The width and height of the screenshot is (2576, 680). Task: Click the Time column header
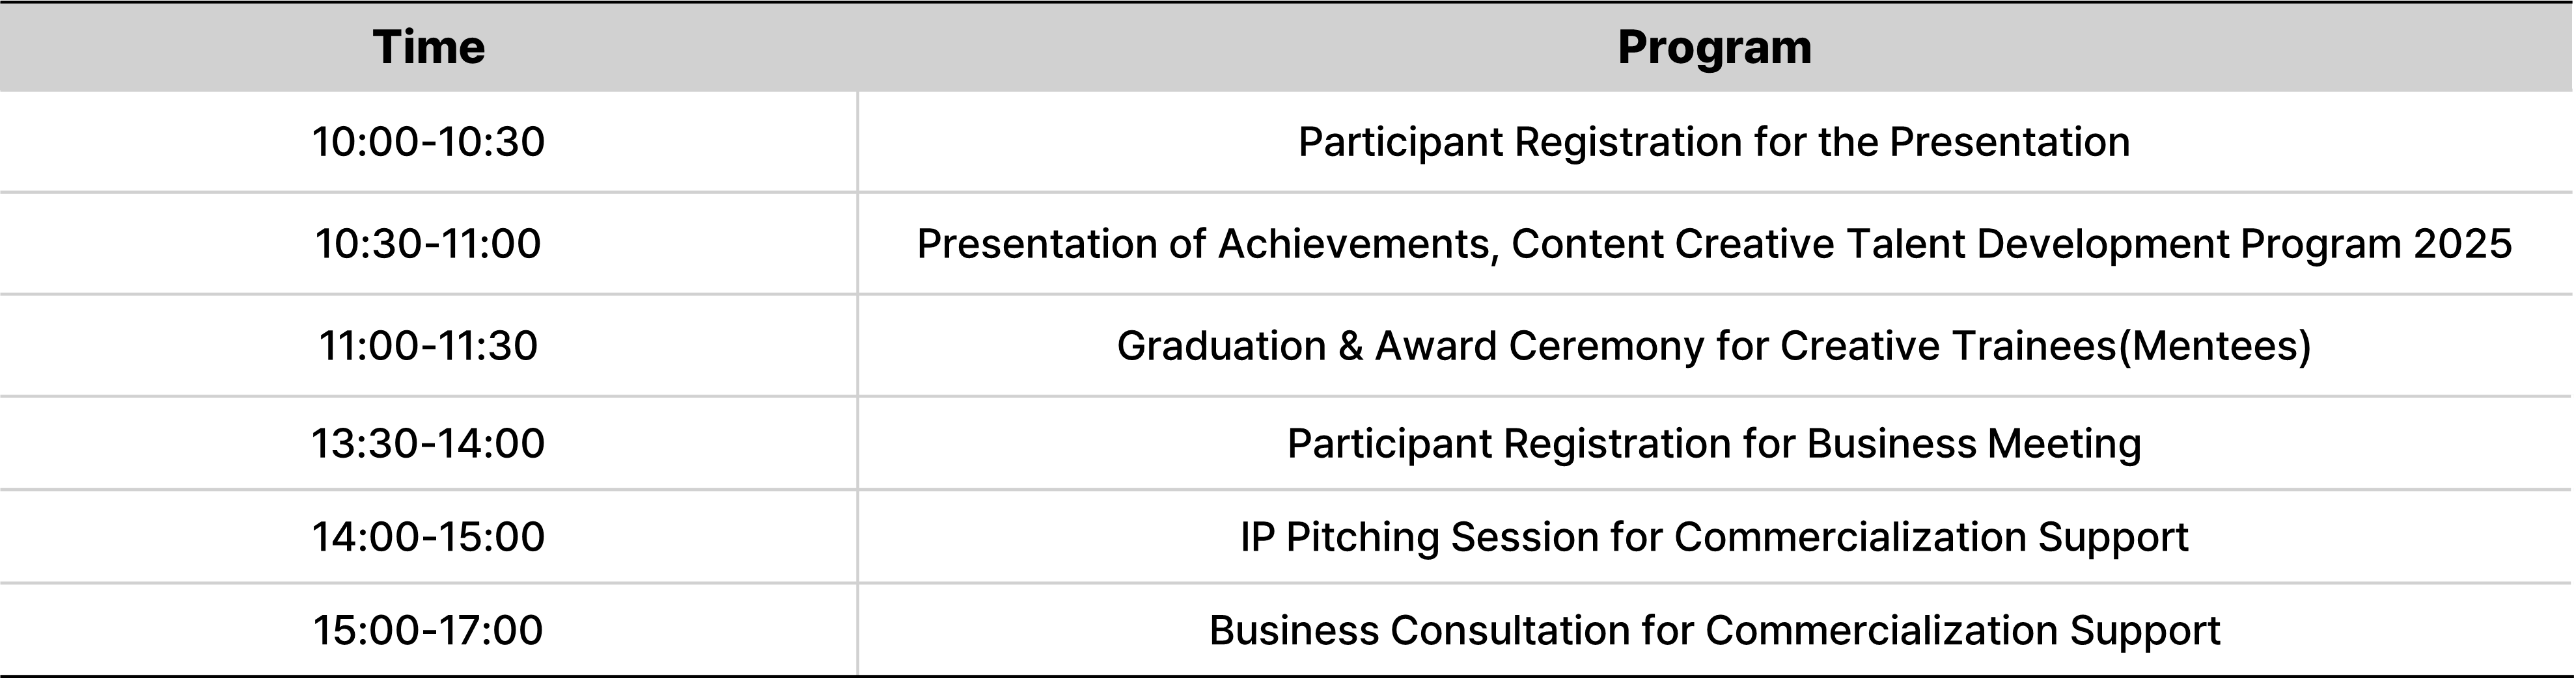click(x=428, y=48)
